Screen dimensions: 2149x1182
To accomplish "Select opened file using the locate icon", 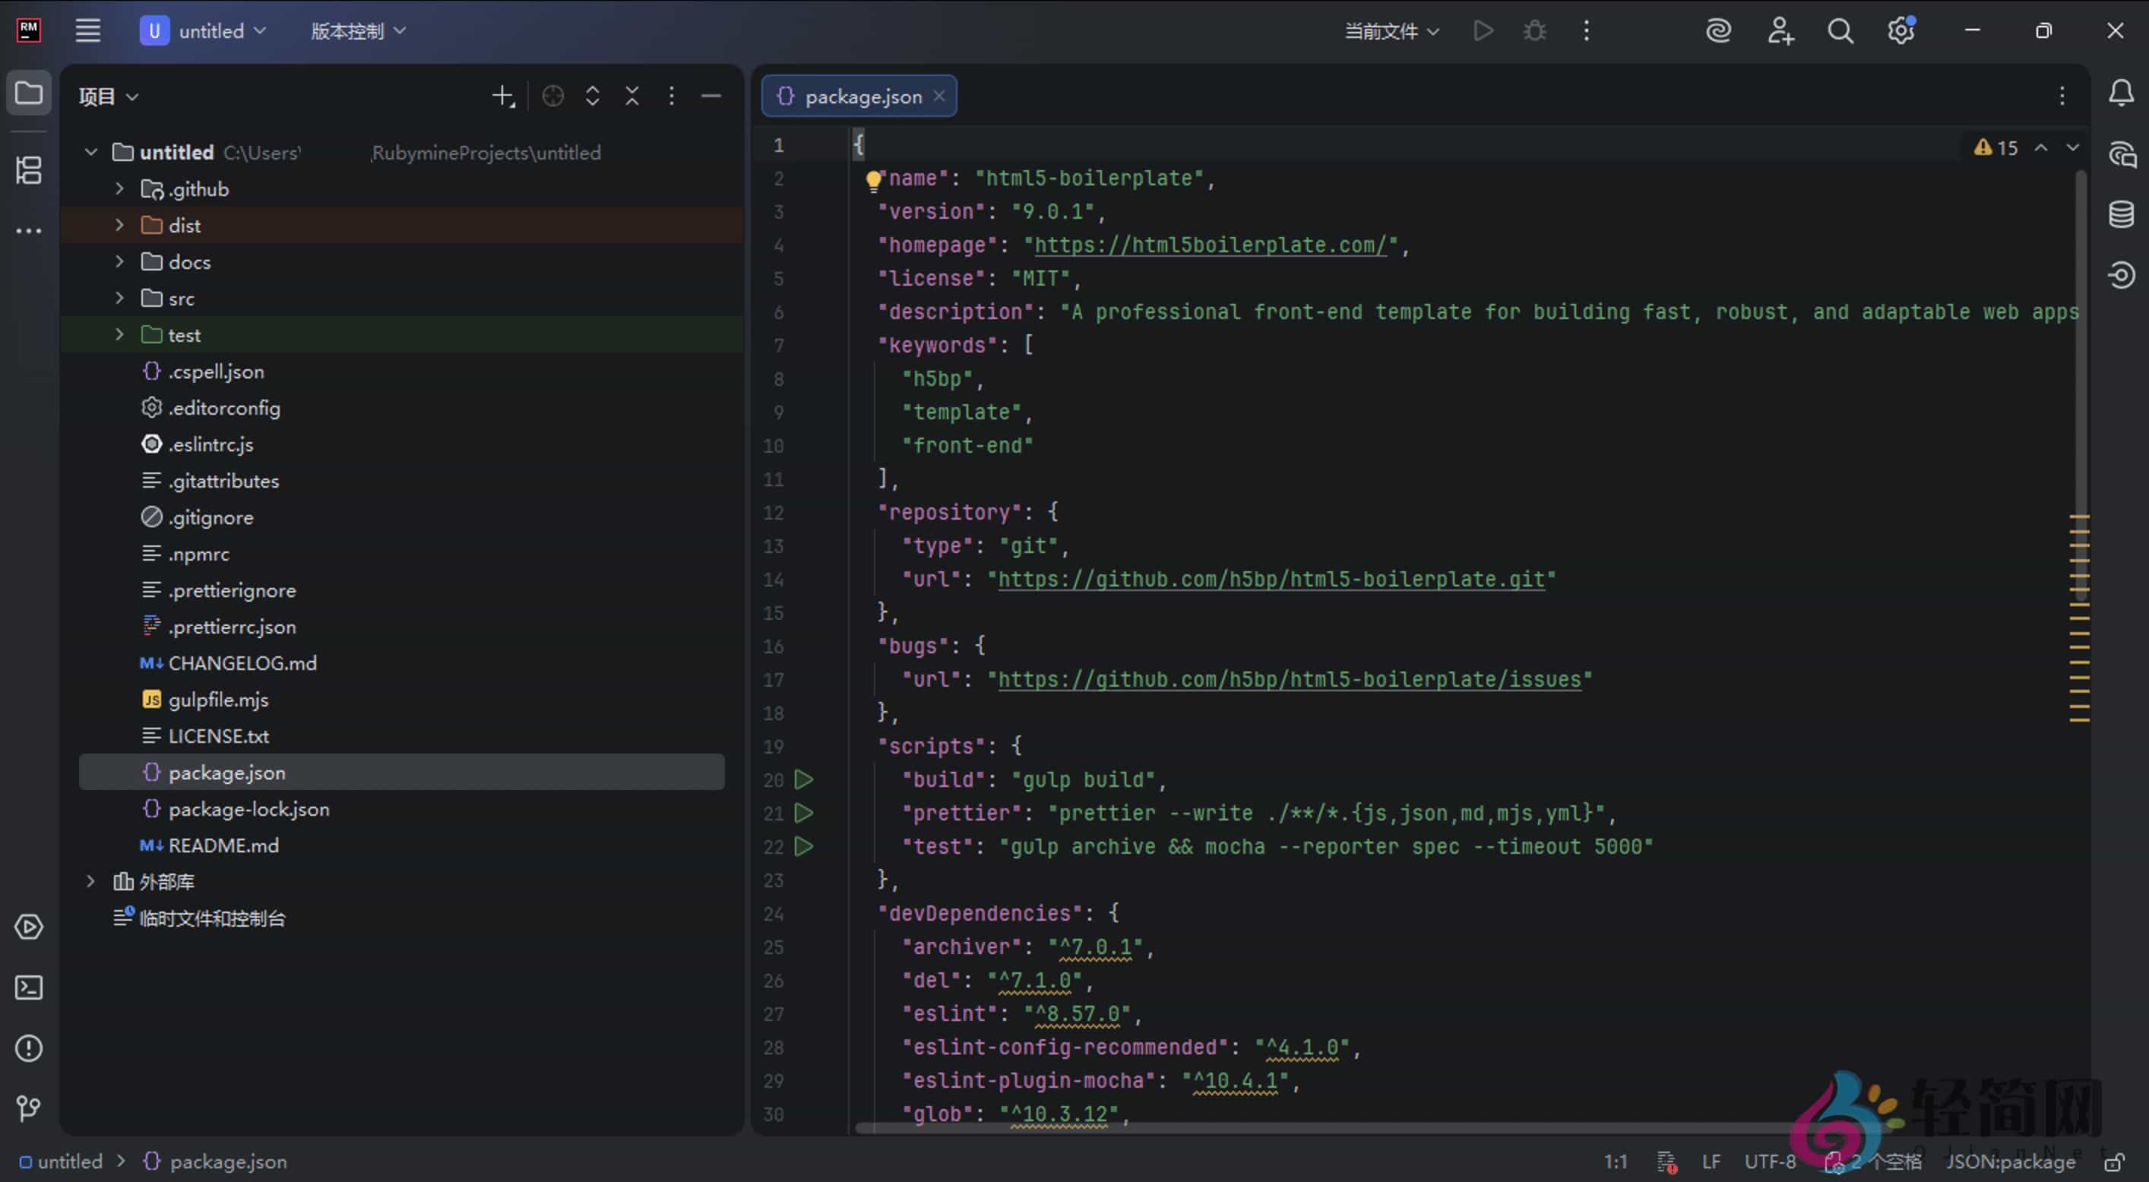I will 553,96.
